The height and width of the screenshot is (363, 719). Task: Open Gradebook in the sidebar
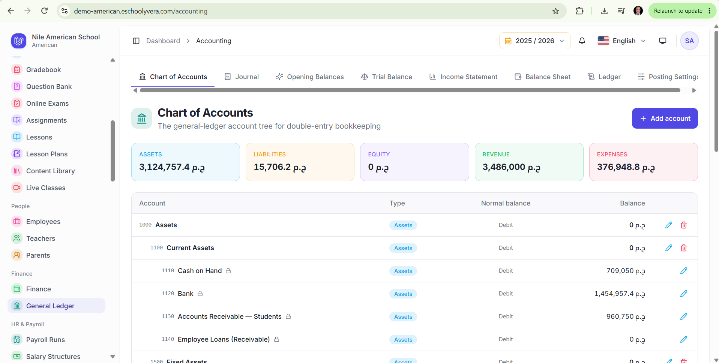point(56,70)
